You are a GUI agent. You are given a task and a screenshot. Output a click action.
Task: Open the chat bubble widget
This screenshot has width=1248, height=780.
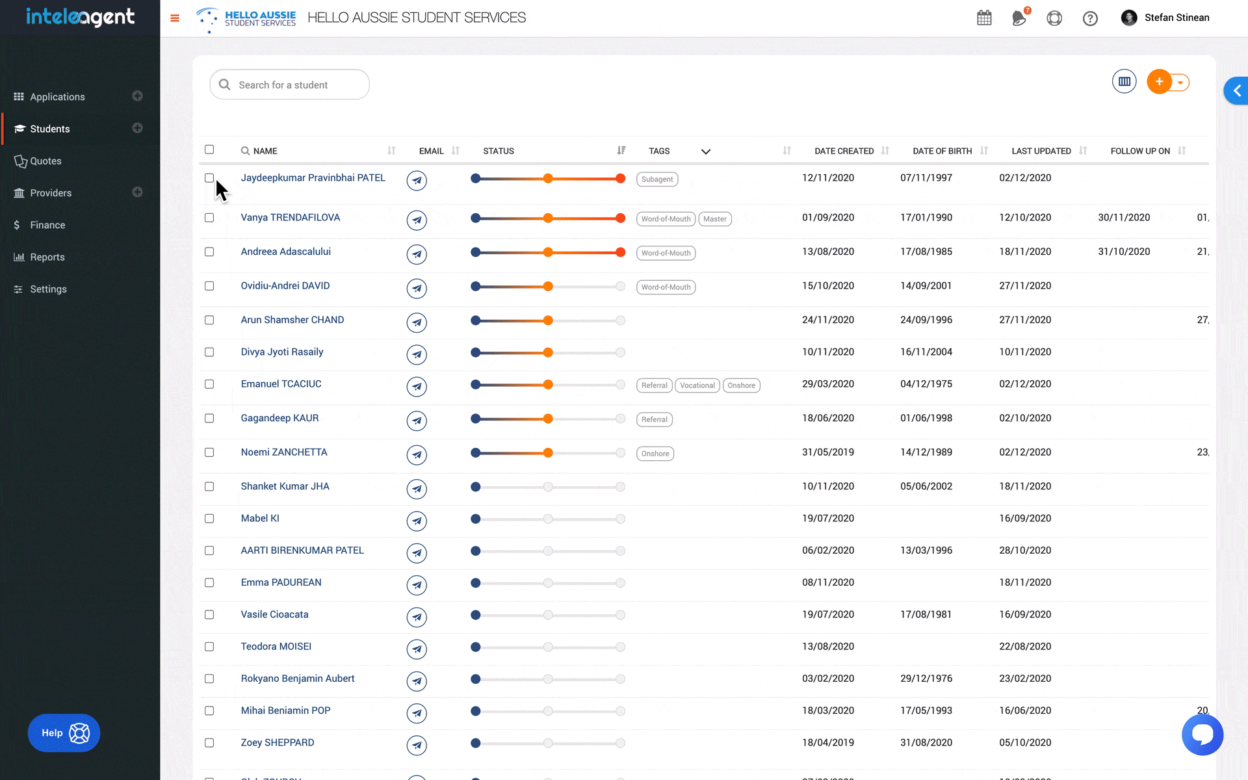coord(1202,735)
